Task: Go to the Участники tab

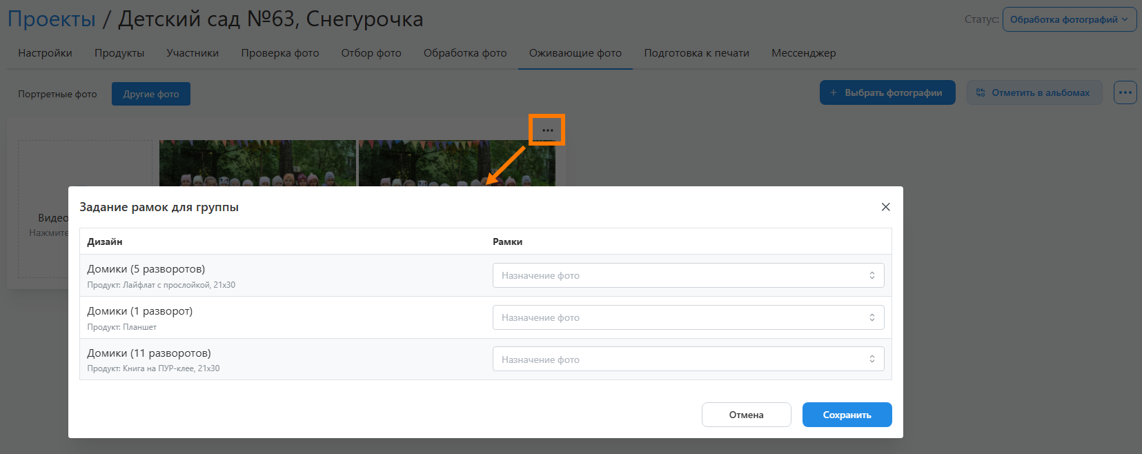Action: [193, 53]
